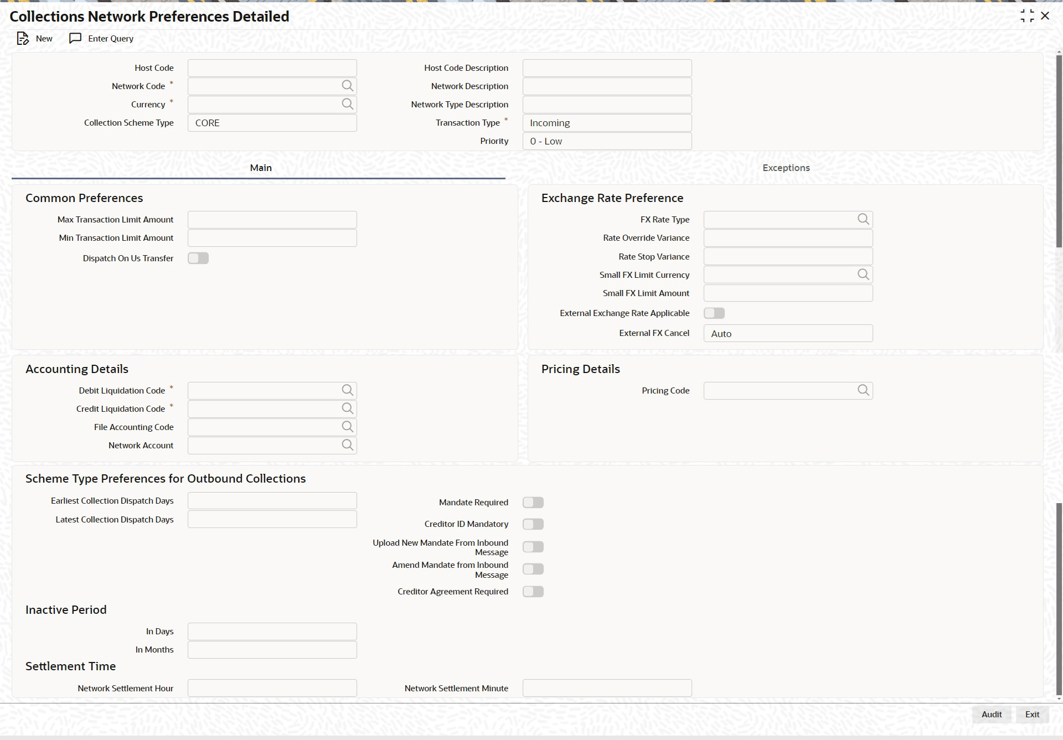Click the Currency lookup magnifier icon
This screenshot has width=1063, height=740.
(347, 104)
